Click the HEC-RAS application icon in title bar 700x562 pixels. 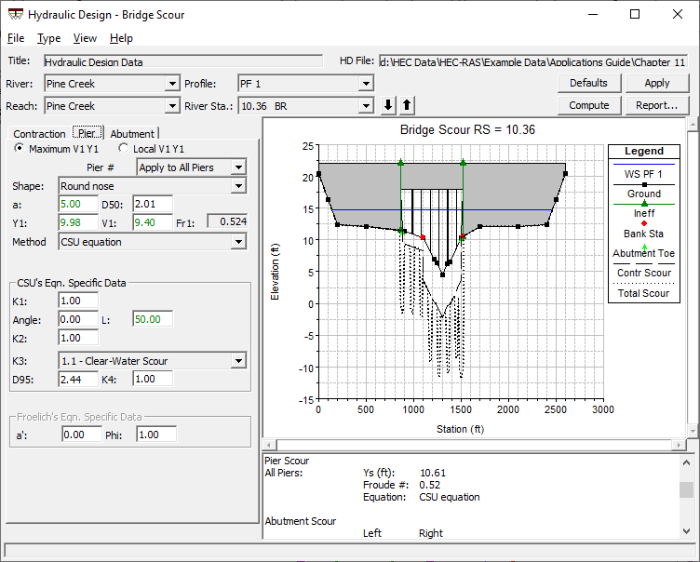point(15,15)
